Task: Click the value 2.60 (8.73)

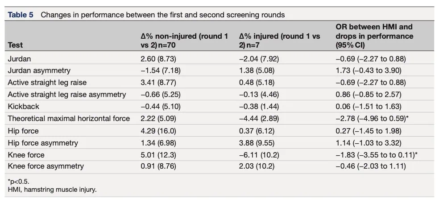Action: [x=158, y=59]
